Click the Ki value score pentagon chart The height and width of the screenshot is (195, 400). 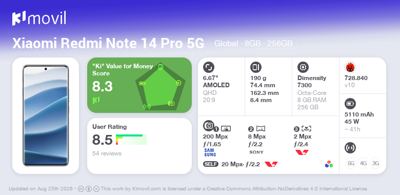click(161, 87)
